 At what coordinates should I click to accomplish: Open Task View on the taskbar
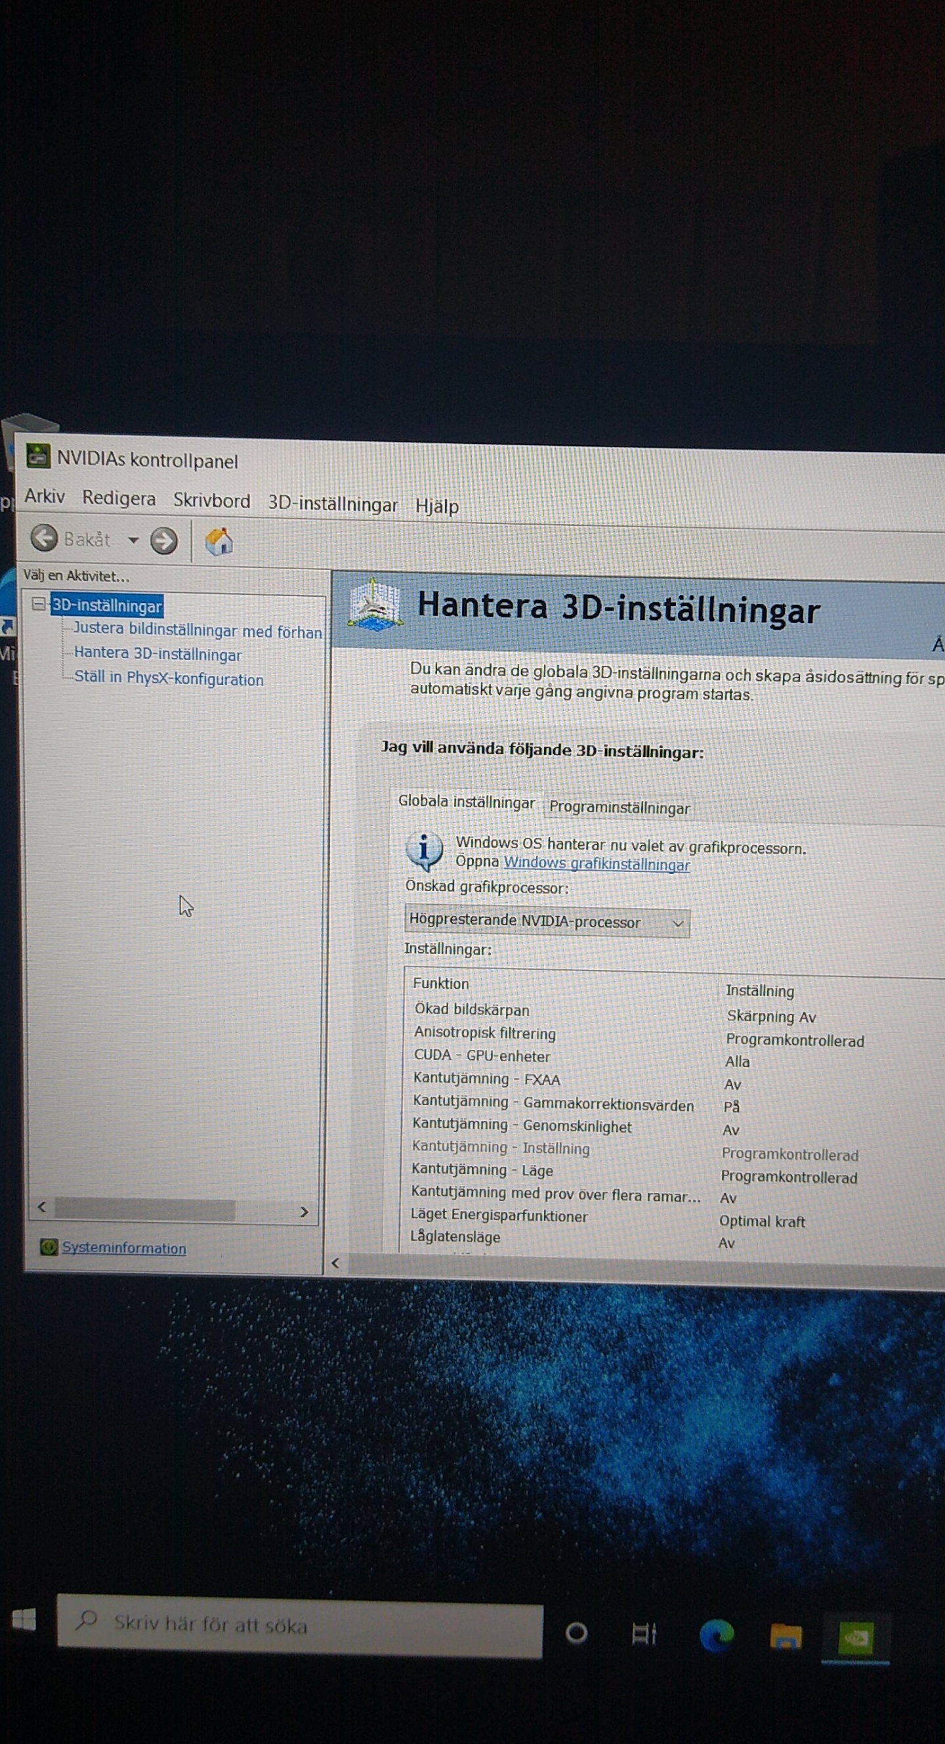coord(644,1634)
